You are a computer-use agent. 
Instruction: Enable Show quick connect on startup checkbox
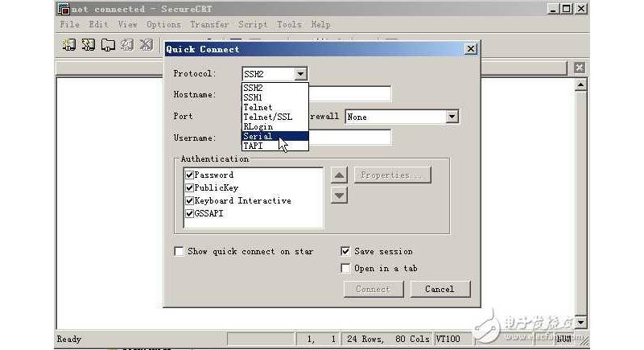point(179,251)
